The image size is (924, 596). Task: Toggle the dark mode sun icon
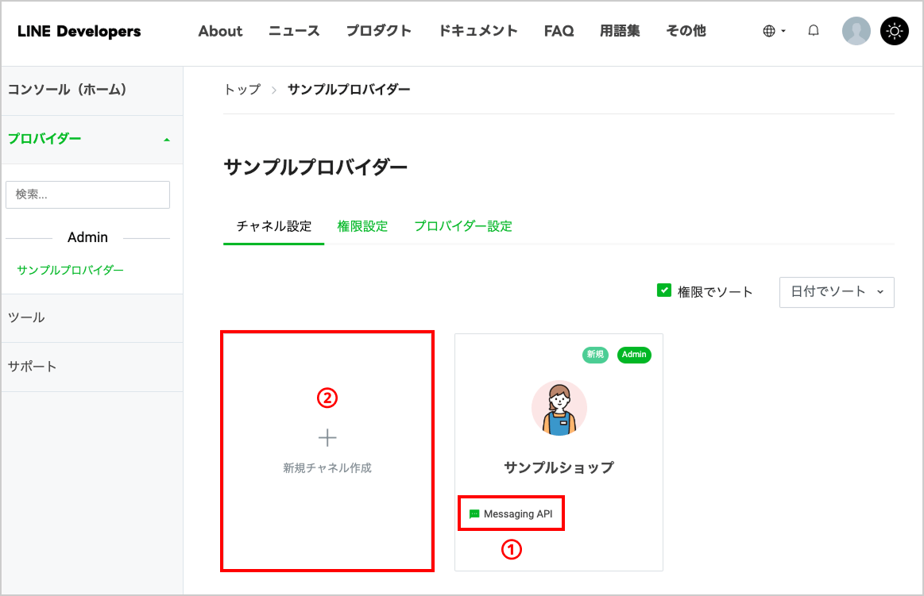(x=894, y=31)
